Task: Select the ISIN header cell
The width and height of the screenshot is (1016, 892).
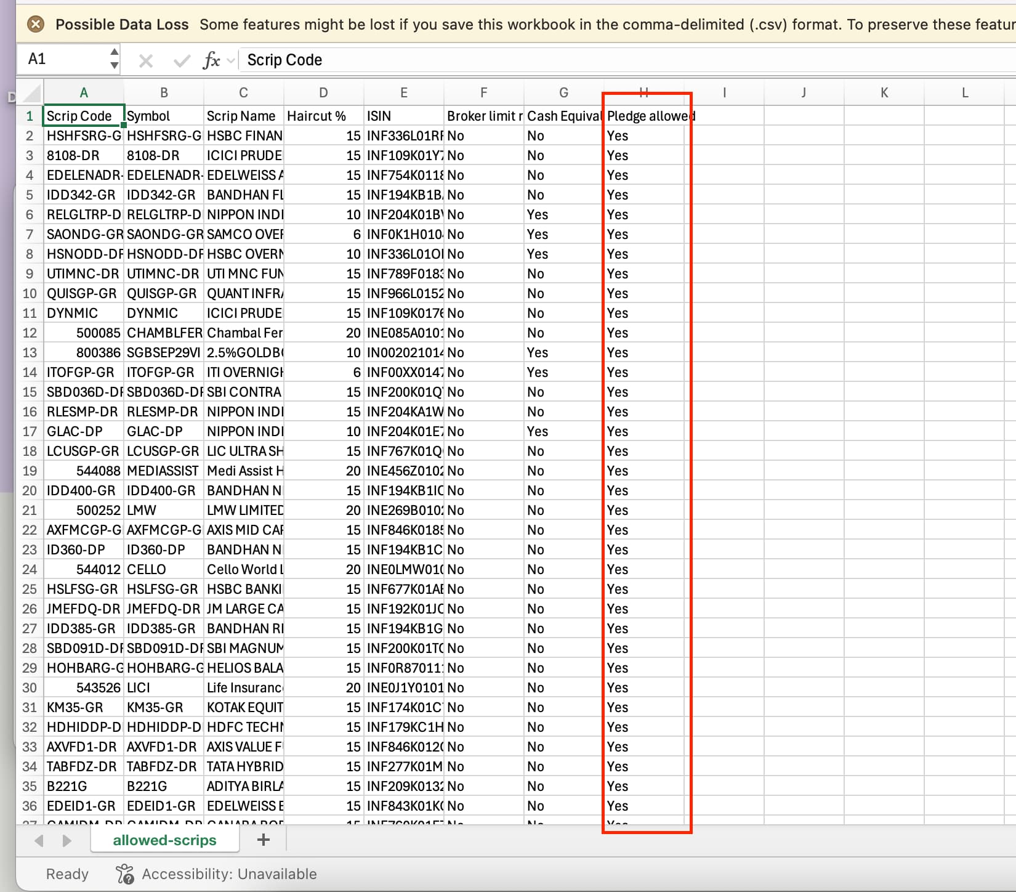Action: pyautogui.click(x=404, y=116)
